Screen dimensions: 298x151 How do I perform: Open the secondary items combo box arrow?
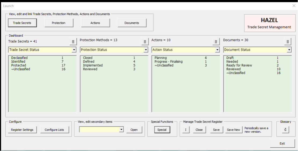click(x=121, y=130)
